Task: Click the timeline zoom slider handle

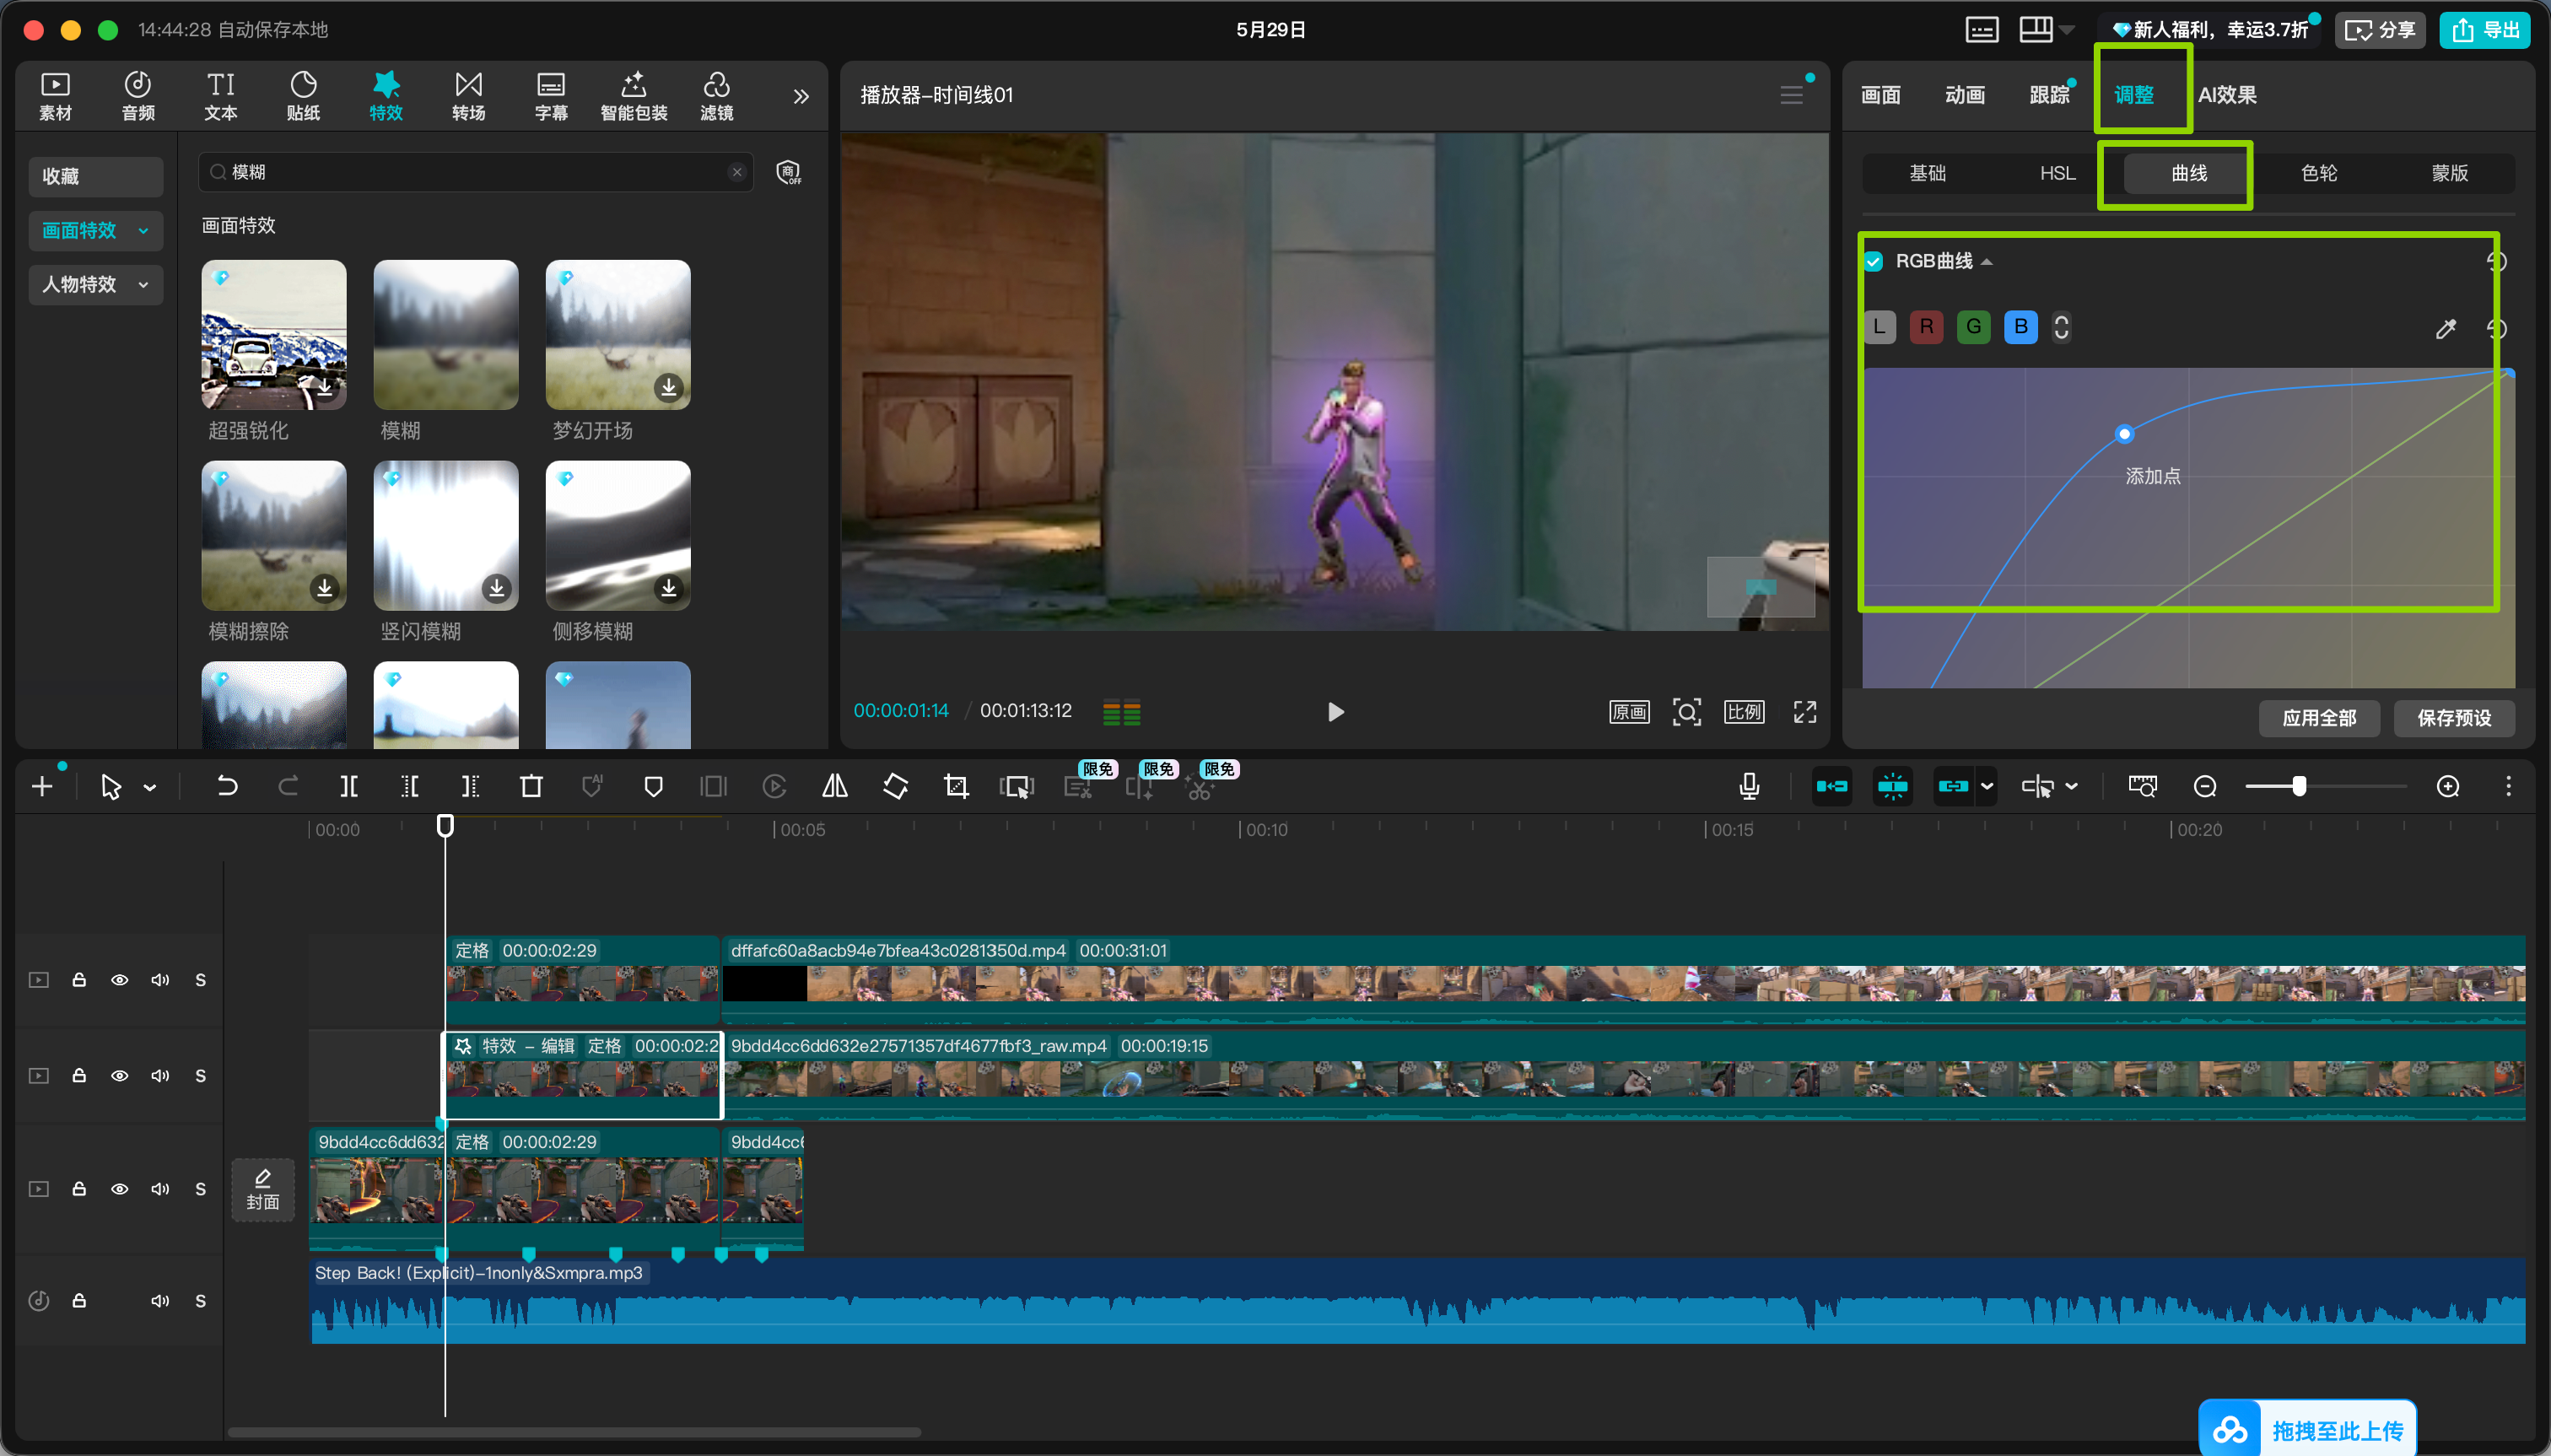Action: [2299, 787]
